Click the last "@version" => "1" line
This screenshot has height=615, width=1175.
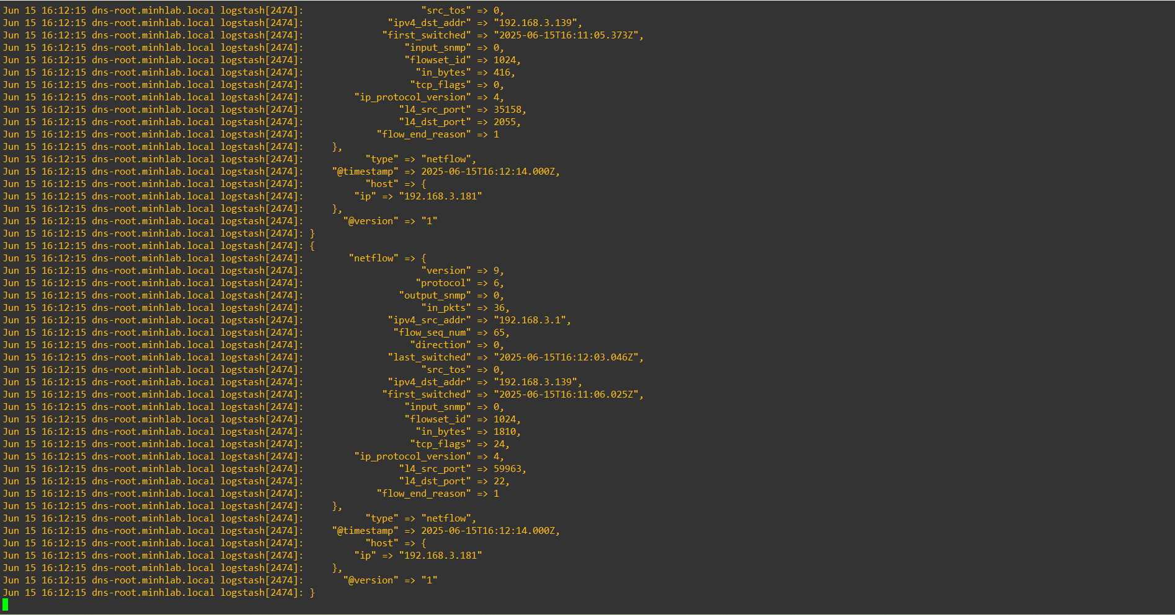point(390,580)
